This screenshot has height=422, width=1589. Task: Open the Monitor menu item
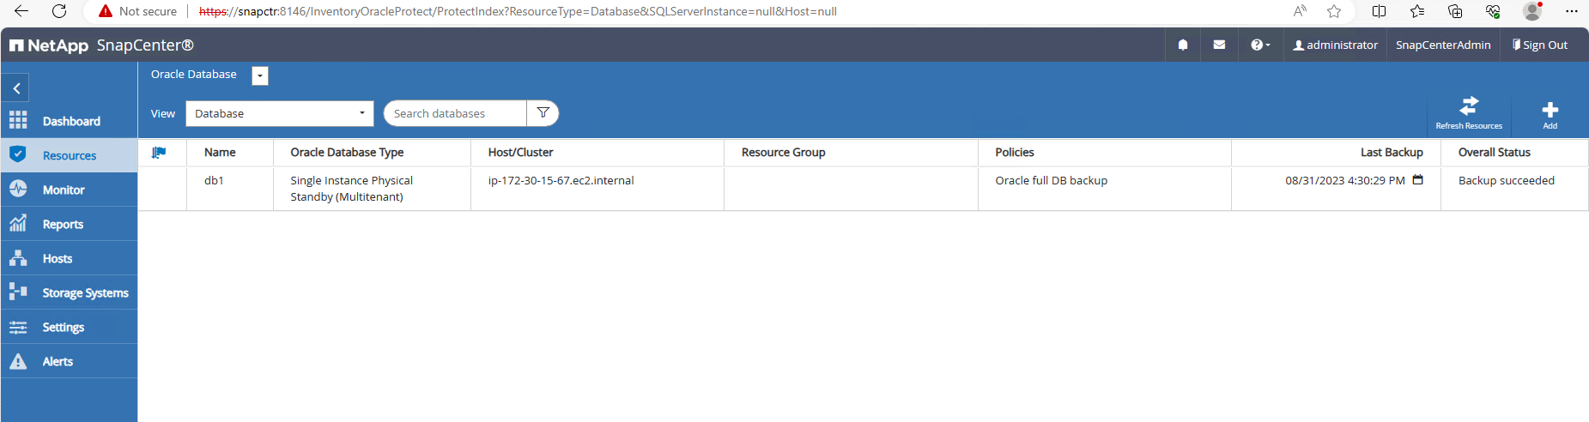pyautogui.click(x=69, y=190)
